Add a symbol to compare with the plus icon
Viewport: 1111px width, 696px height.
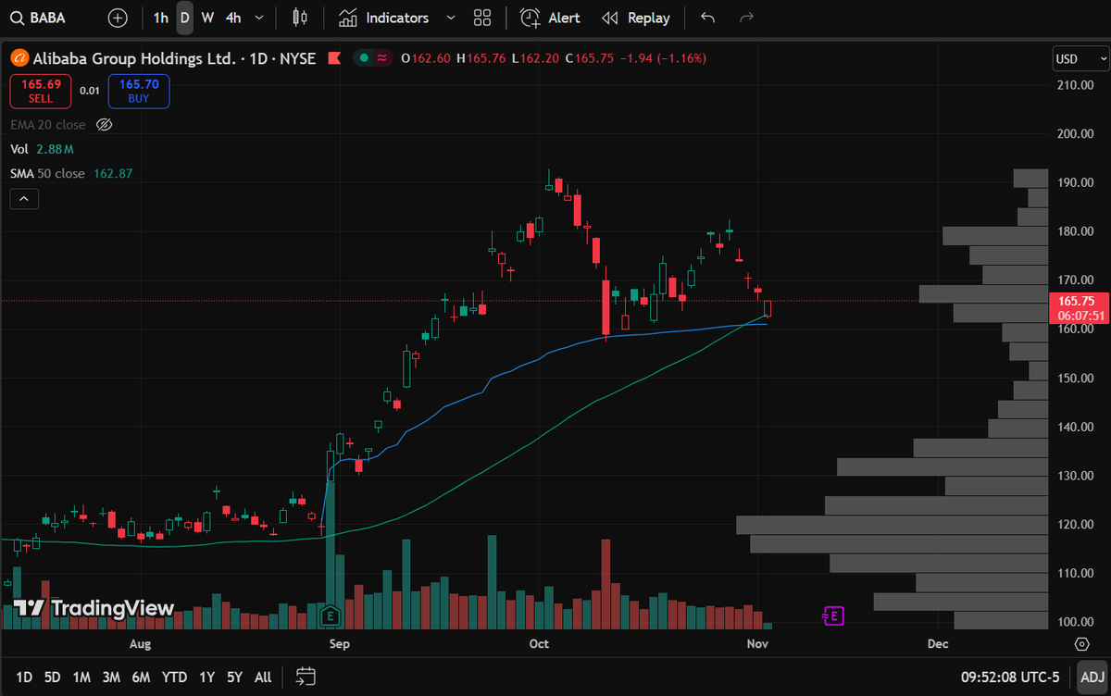118,18
